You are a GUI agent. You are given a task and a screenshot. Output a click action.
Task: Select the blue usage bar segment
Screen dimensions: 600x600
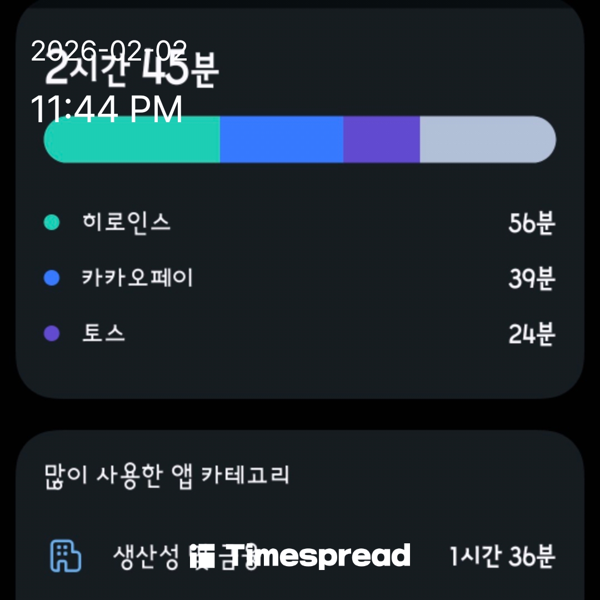point(281,139)
